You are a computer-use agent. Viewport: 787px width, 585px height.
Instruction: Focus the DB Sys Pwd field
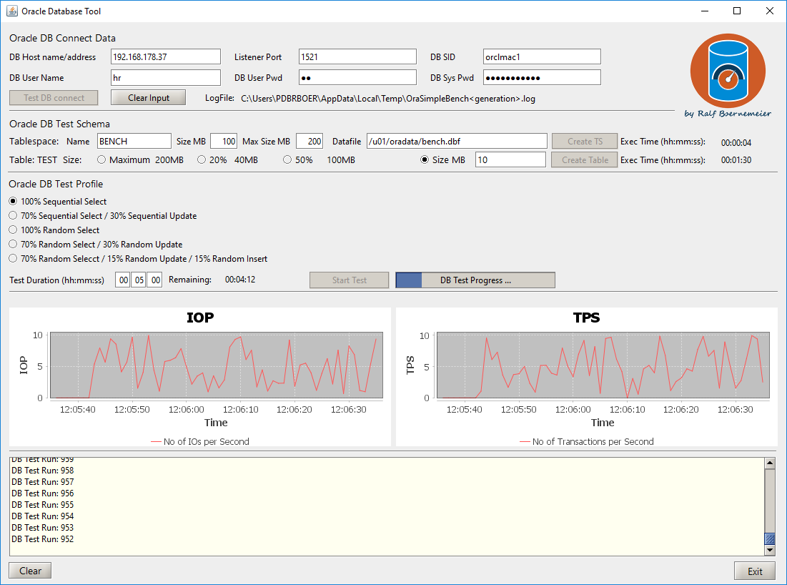coord(542,77)
